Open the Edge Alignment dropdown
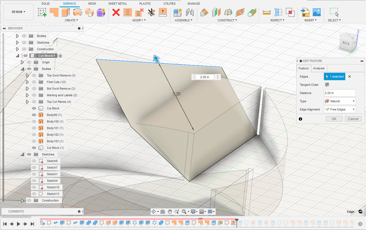Screen dimensions: 366x230 tap(340, 109)
